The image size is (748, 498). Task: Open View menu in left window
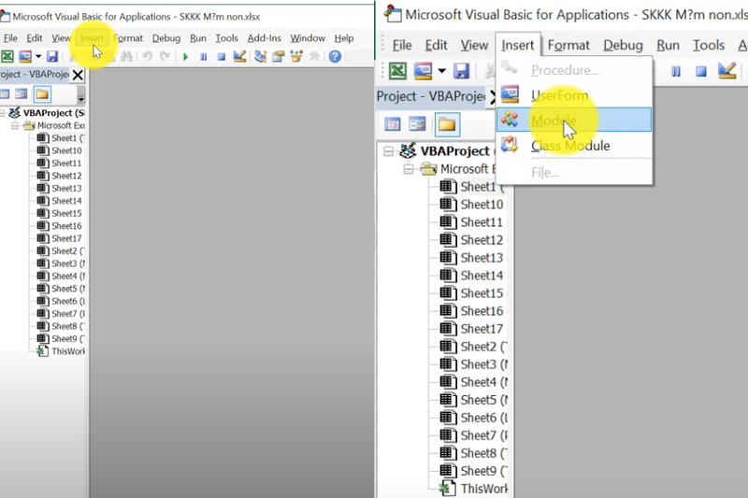(61, 38)
